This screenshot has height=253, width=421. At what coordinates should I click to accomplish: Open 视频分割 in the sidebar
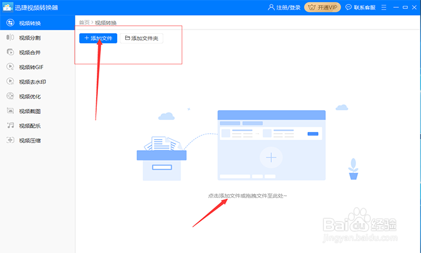tap(30, 38)
